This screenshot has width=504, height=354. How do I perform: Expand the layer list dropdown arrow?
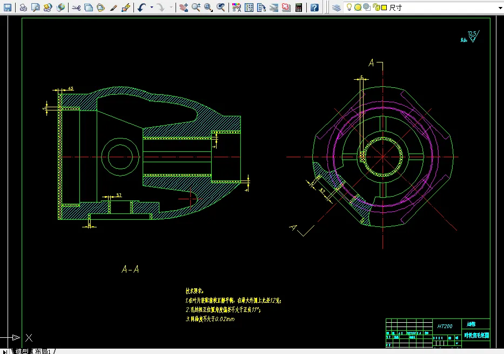click(x=501, y=8)
